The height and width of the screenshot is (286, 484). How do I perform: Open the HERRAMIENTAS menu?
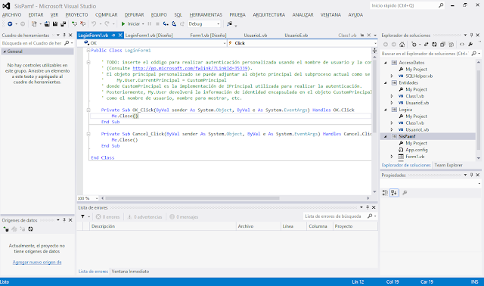(x=206, y=15)
